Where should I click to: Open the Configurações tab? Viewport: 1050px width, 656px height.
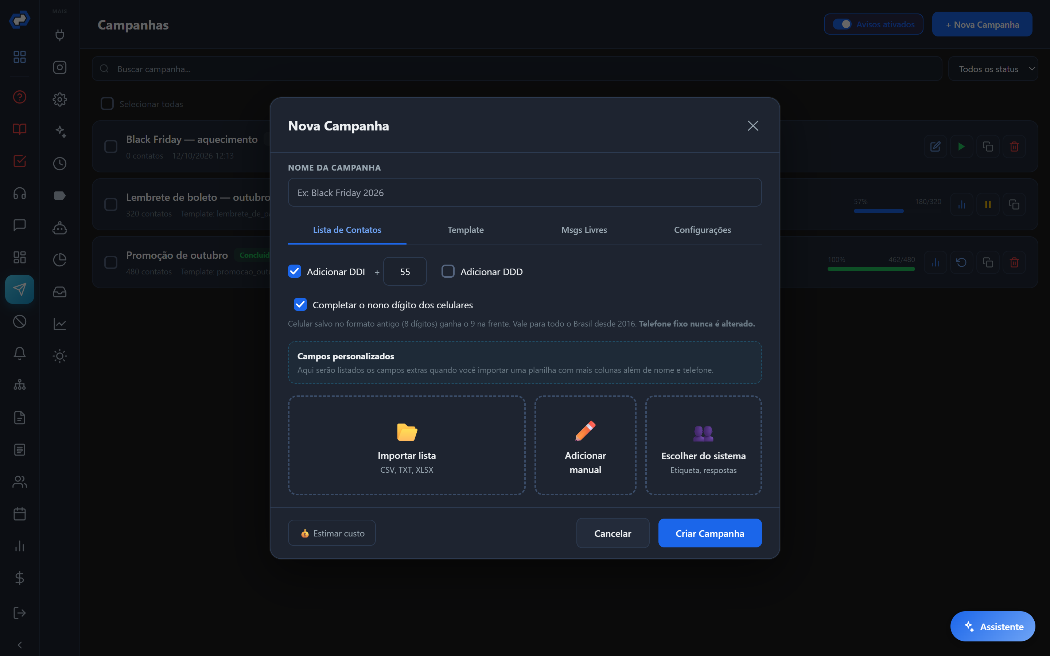tap(703, 230)
